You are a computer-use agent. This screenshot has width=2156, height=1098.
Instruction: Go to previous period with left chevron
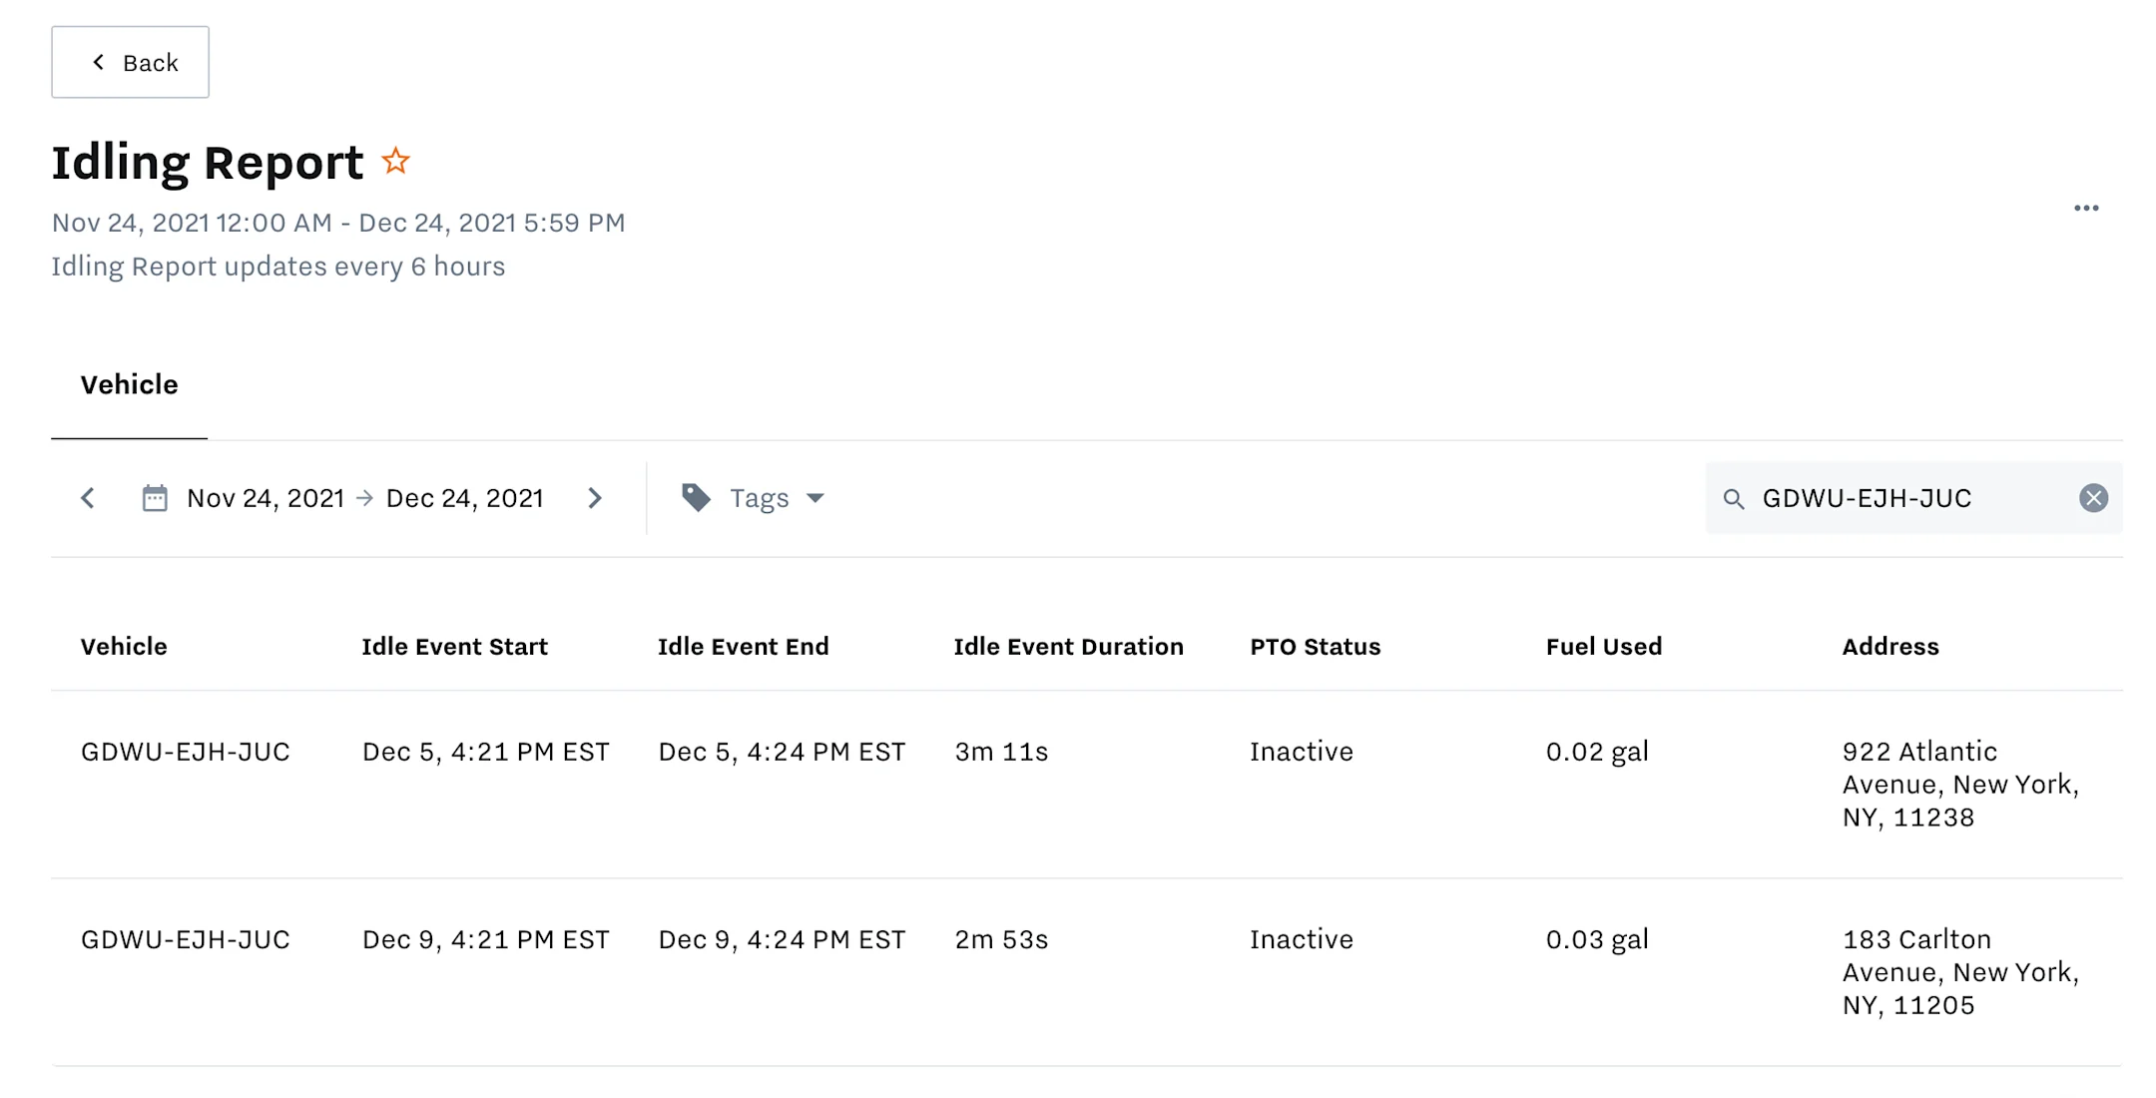tap(88, 497)
